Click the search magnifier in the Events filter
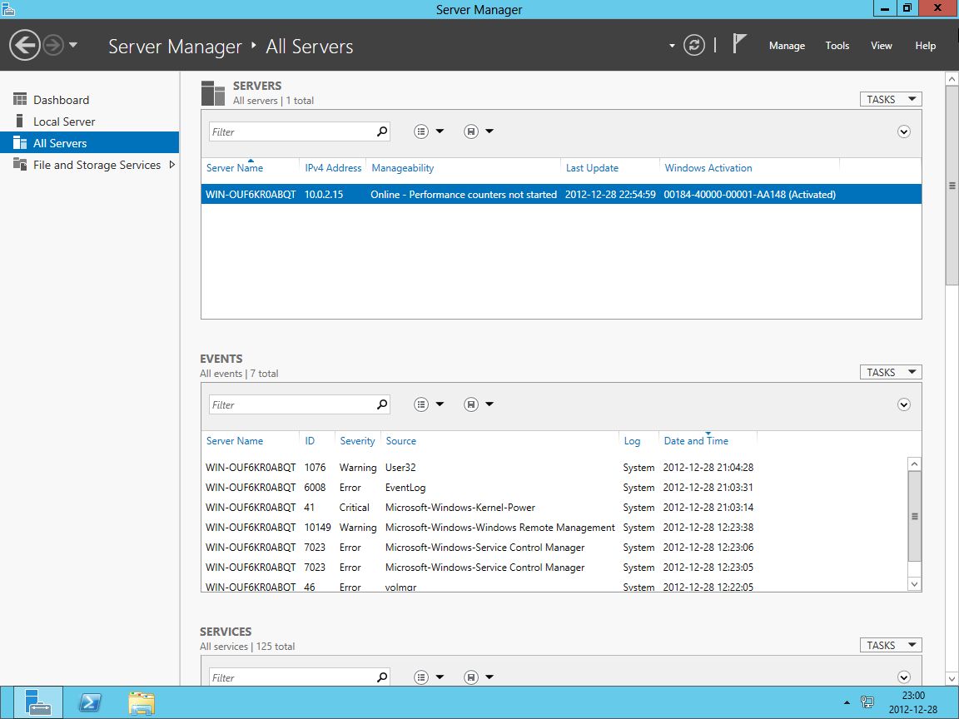This screenshot has width=959, height=719. 382,404
